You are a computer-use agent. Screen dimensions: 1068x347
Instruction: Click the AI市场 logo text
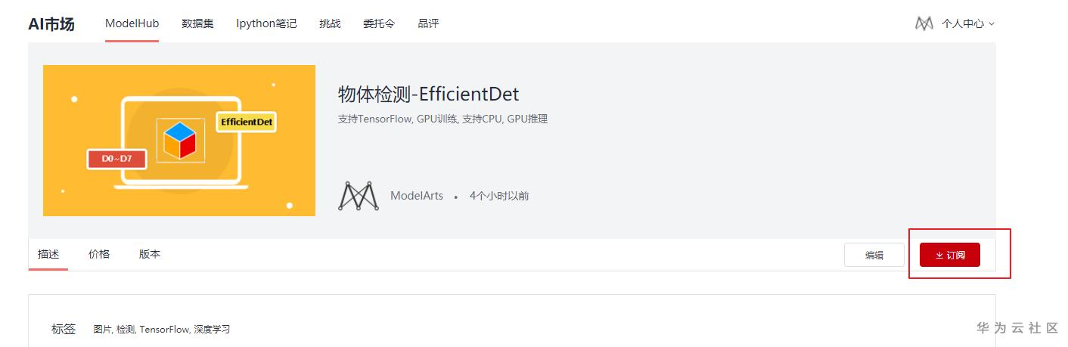pyautogui.click(x=51, y=24)
